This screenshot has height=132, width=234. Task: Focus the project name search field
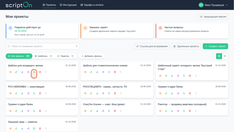coord(43,46)
